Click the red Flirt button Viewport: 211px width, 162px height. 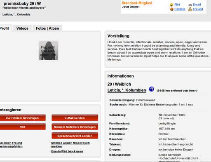(22, 127)
